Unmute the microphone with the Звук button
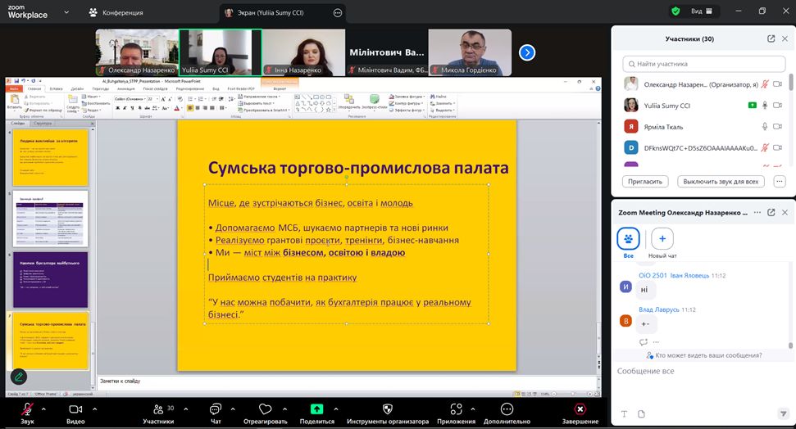Image resolution: width=796 pixels, height=429 pixels. pyautogui.click(x=27, y=409)
